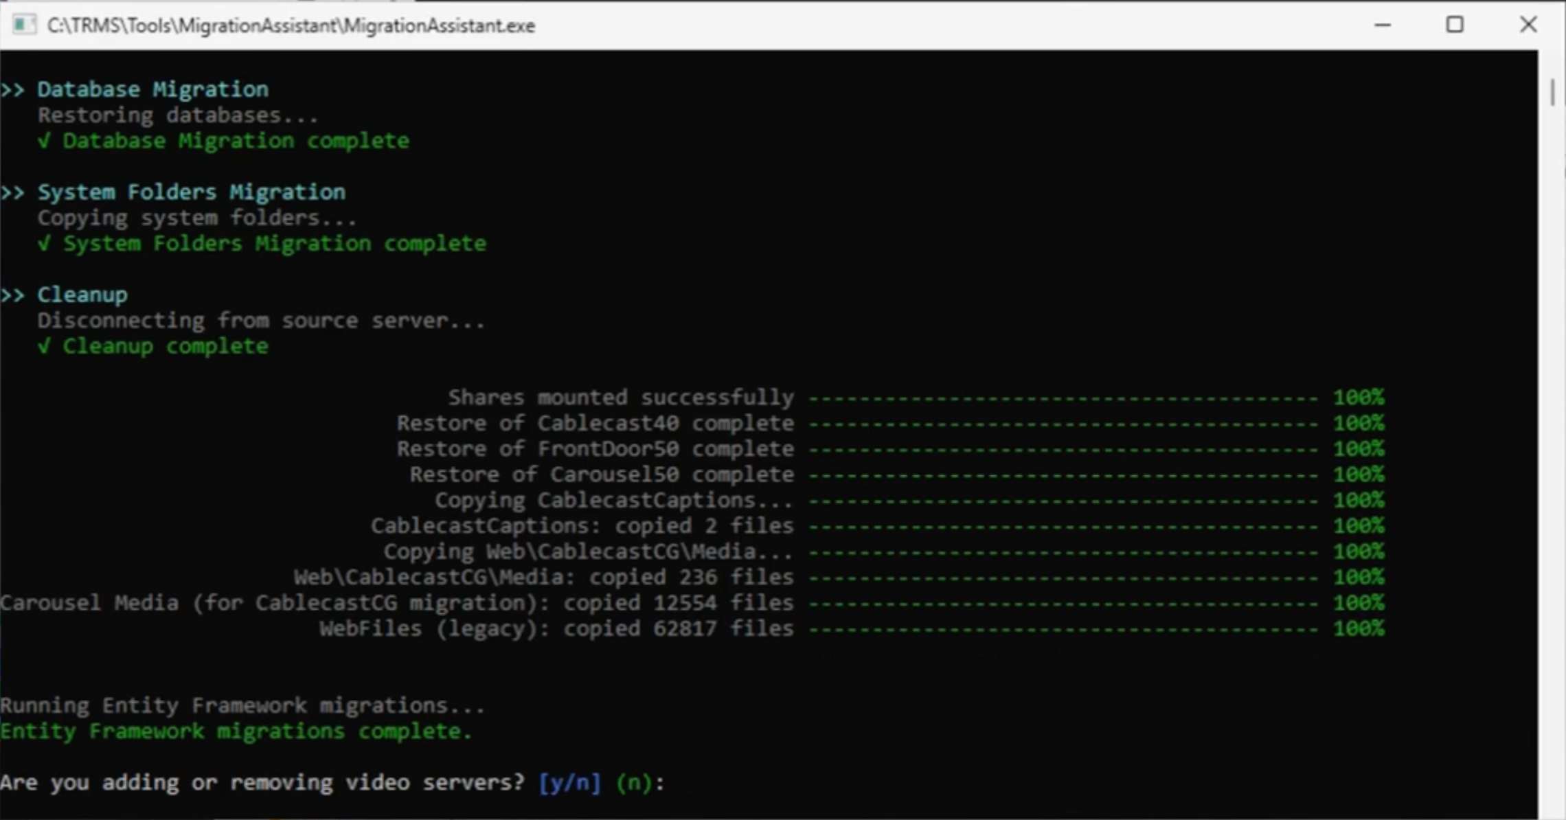Click 'Entity Framework migrations complete.' line
Image resolution: width=1566 pixels, height=820 pixels.
click(x=236, y=731)
